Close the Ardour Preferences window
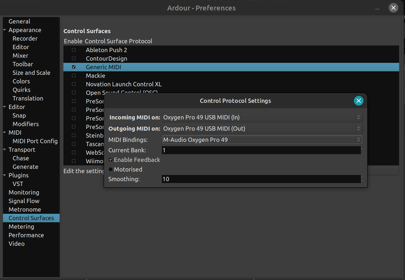405x280 pixels. [x=393, y=8]
